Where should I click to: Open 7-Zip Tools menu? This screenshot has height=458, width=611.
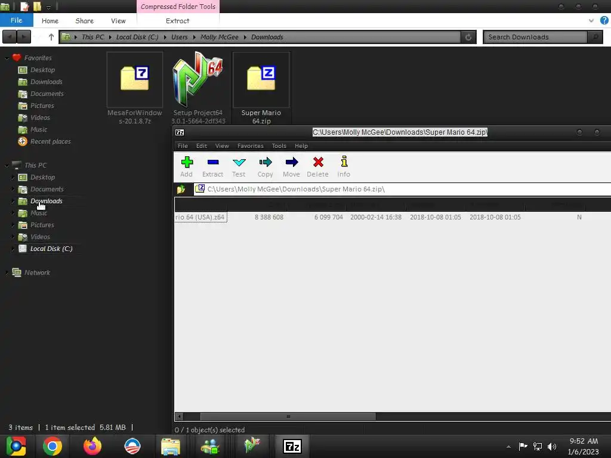[279, 146]
